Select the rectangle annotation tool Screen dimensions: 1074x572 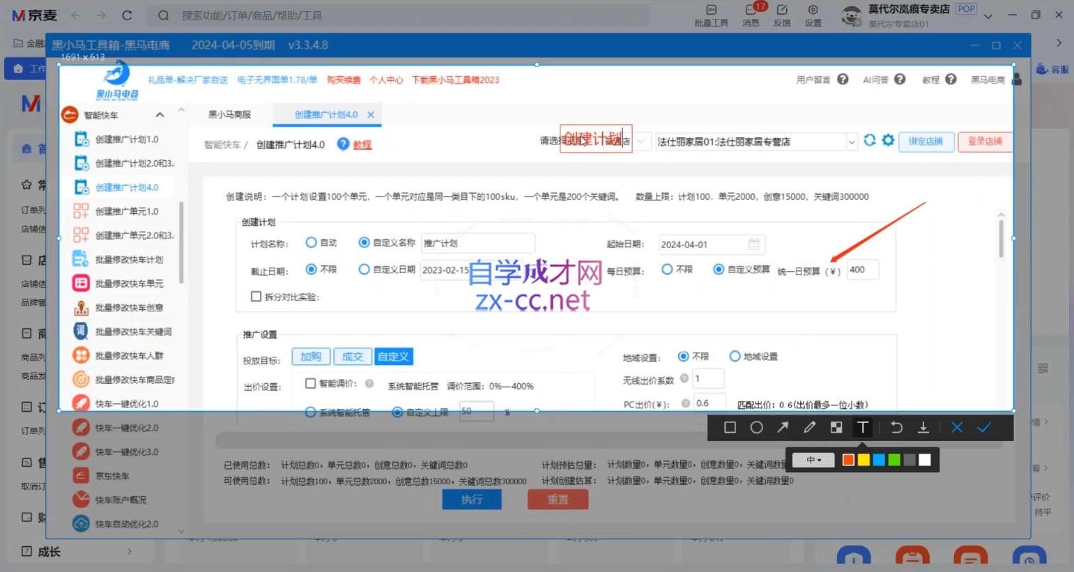730,428
